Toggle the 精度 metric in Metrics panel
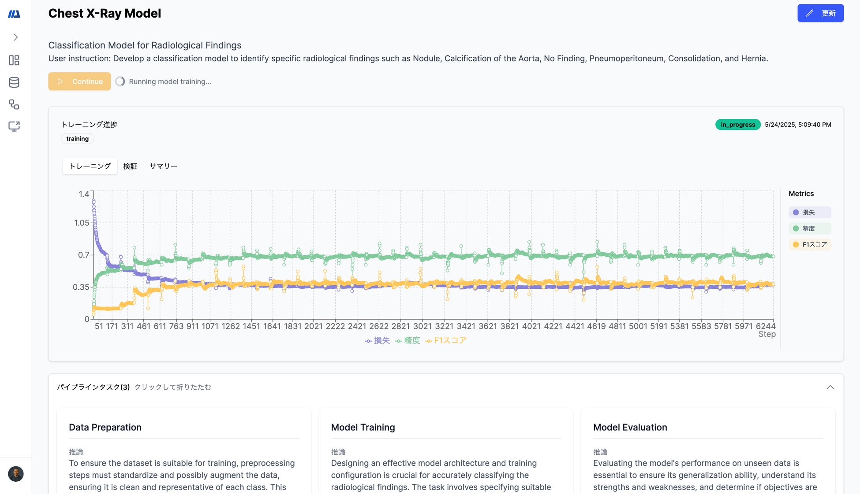 (x=809, y=229)
